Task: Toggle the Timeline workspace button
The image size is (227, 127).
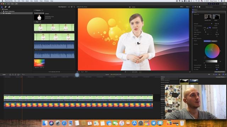Action: [x=213, y=4]
